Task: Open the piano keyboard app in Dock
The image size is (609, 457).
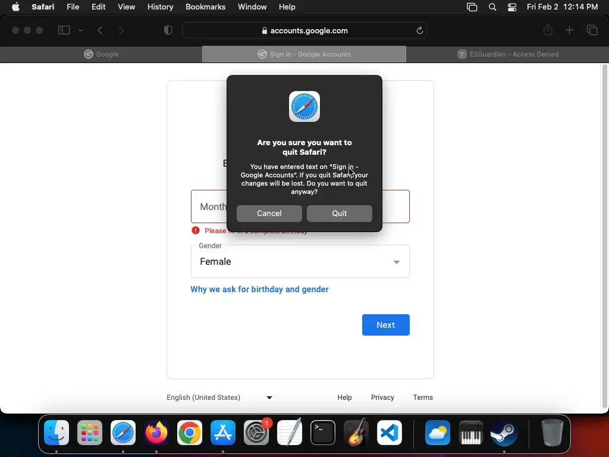Action: [471, 433]
